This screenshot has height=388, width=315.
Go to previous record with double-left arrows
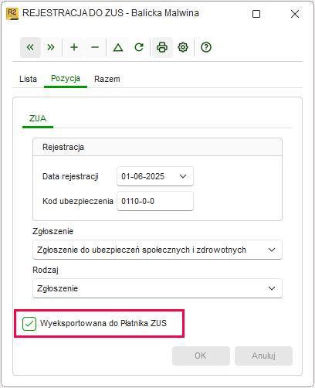click(30, 47)
